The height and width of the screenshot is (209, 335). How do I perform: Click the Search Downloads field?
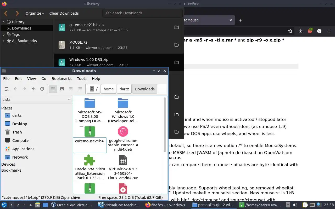pyautogui.click(x=143, y=13)
